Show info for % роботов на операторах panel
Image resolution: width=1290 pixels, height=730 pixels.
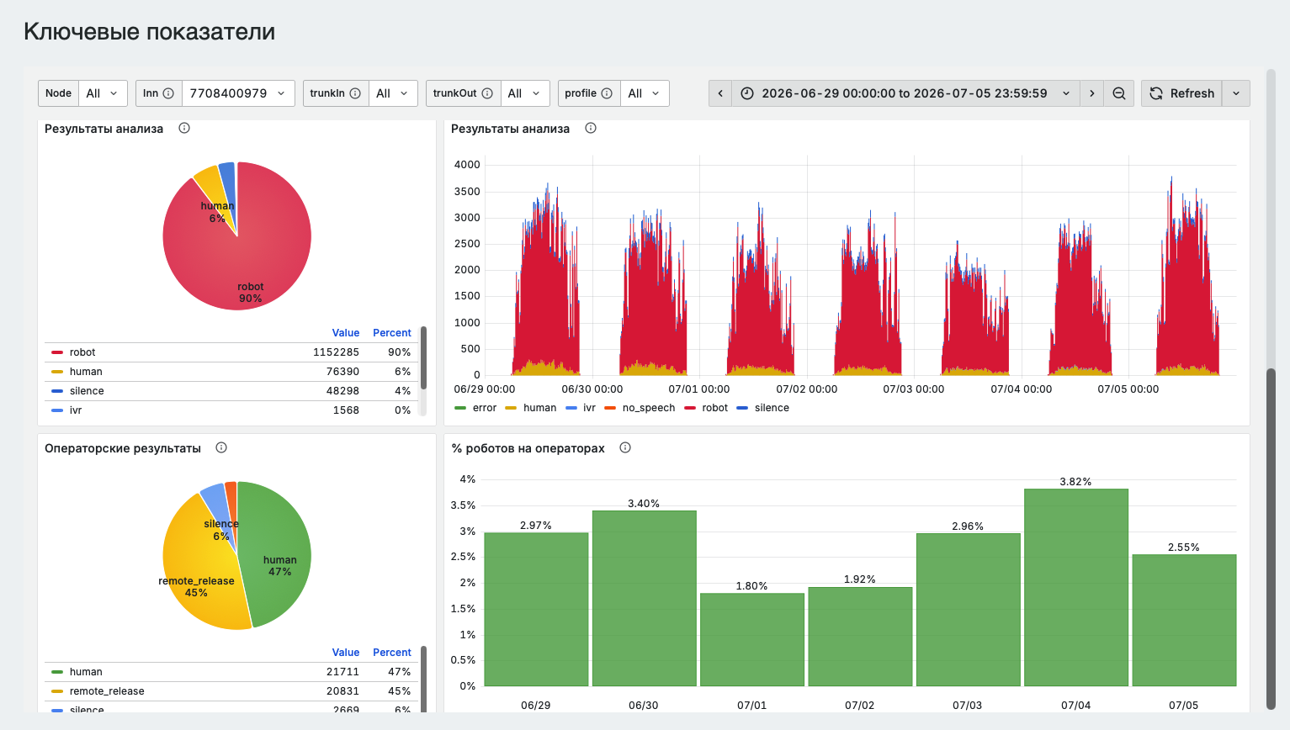[x=625, y=447]
